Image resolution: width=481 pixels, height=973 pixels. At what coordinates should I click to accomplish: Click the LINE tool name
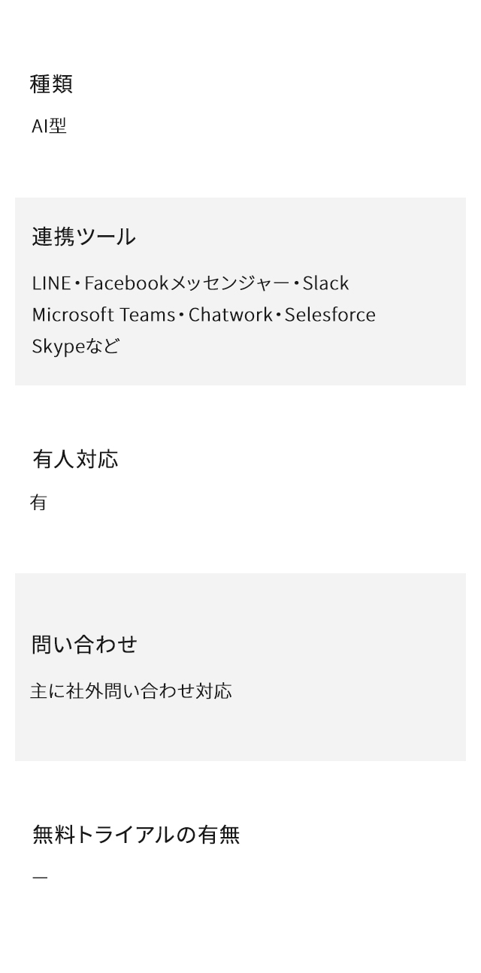[x=50, y=283]
